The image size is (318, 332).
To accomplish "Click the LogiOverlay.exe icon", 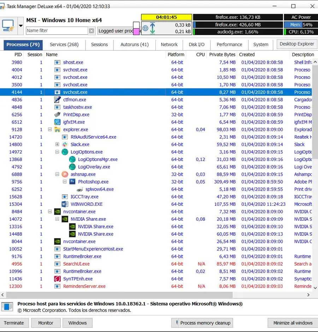I will pyautogui.click(x=72, y=167).
